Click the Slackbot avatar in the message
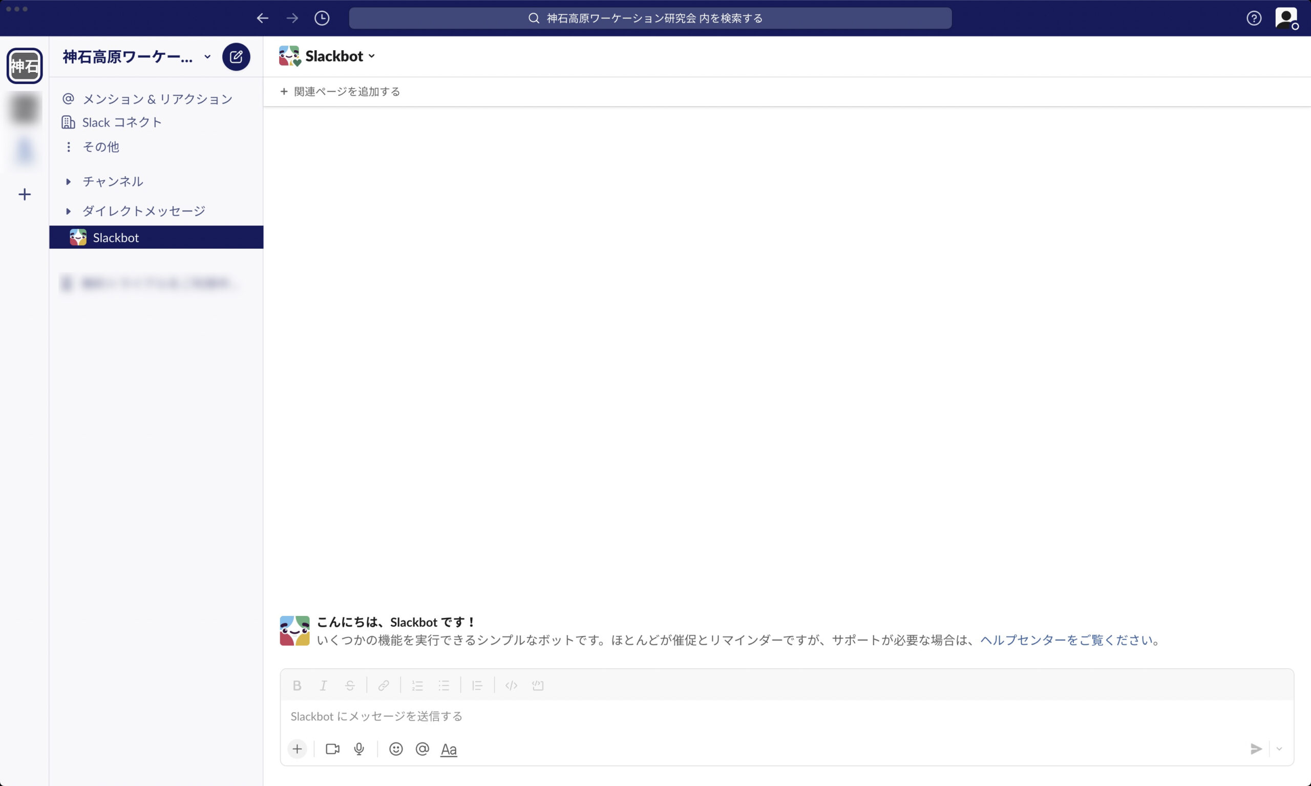Viewport: 1311px width, 786px height. pos(294,630)
